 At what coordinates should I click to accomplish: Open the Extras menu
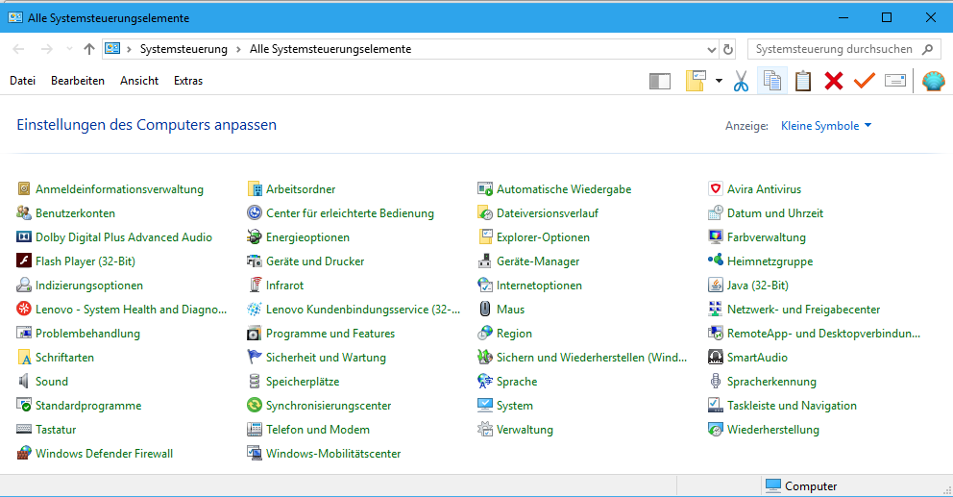tap(188, 81)
